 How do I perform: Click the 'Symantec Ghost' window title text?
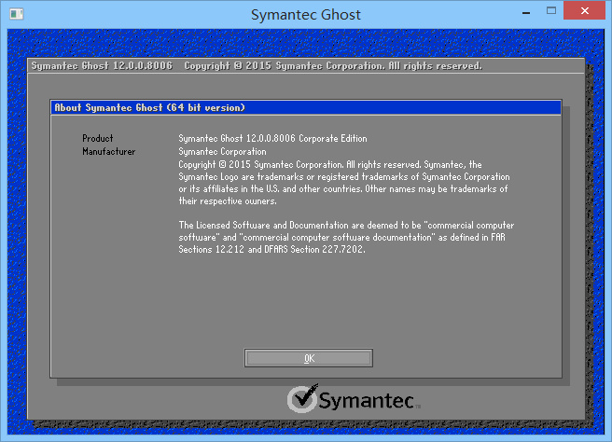click(x=306, y=15)
